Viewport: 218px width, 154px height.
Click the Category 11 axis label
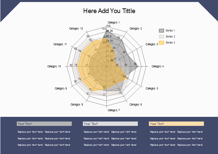[x=60, y=44]
